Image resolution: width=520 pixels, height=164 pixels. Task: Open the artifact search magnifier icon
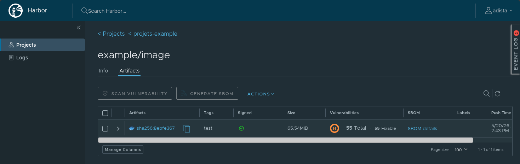[x=486, y=93]
